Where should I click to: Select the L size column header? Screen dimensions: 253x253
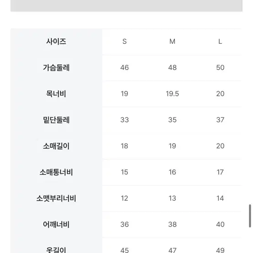[x=220, y=42]
